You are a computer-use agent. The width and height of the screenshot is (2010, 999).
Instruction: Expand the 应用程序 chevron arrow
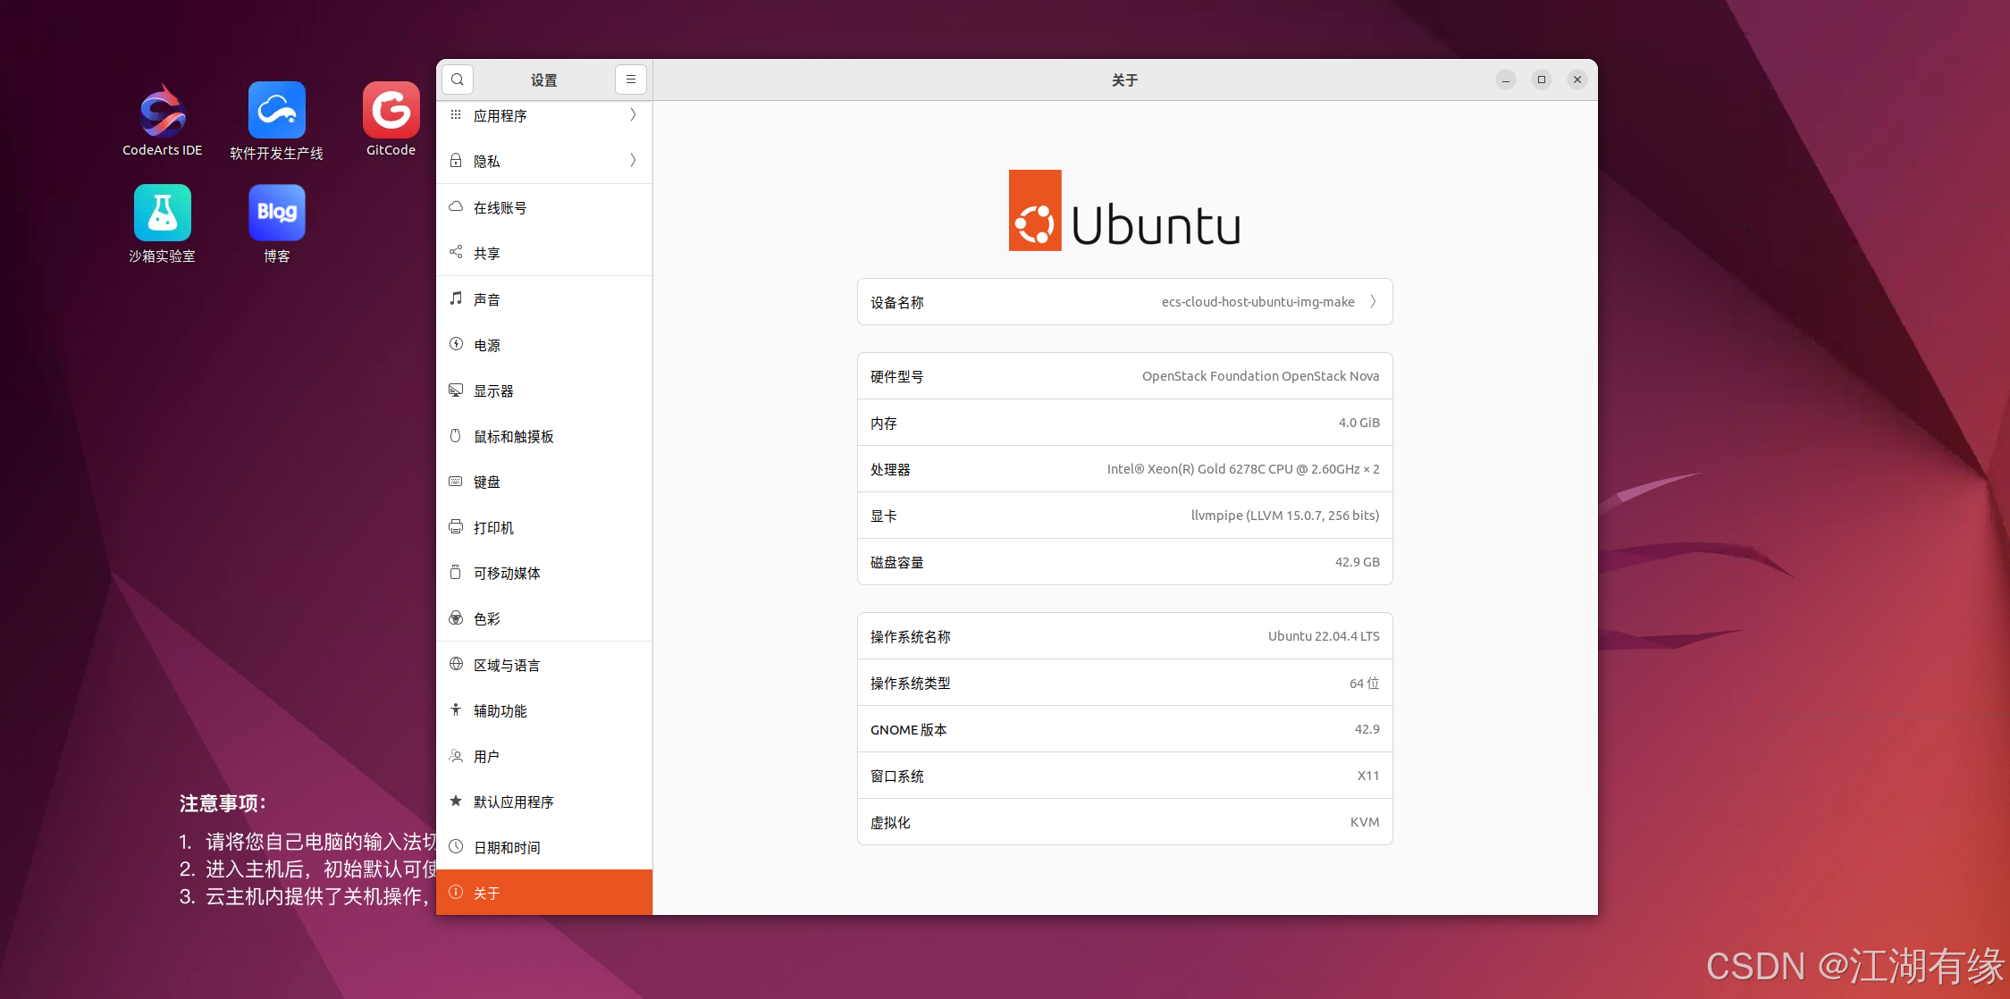pos(633,114)
